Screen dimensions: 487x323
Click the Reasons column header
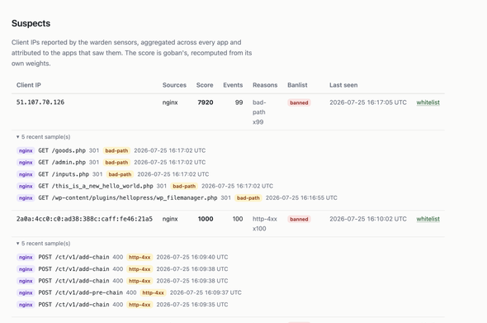coord(265,85)
